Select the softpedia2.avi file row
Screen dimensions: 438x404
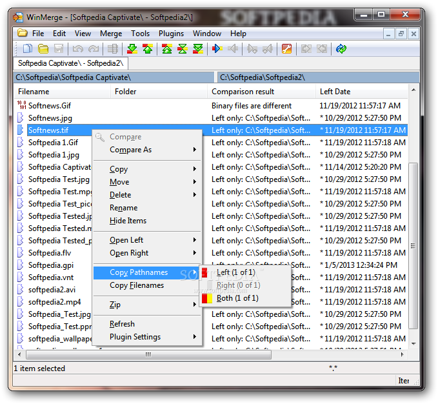(211, 290)
